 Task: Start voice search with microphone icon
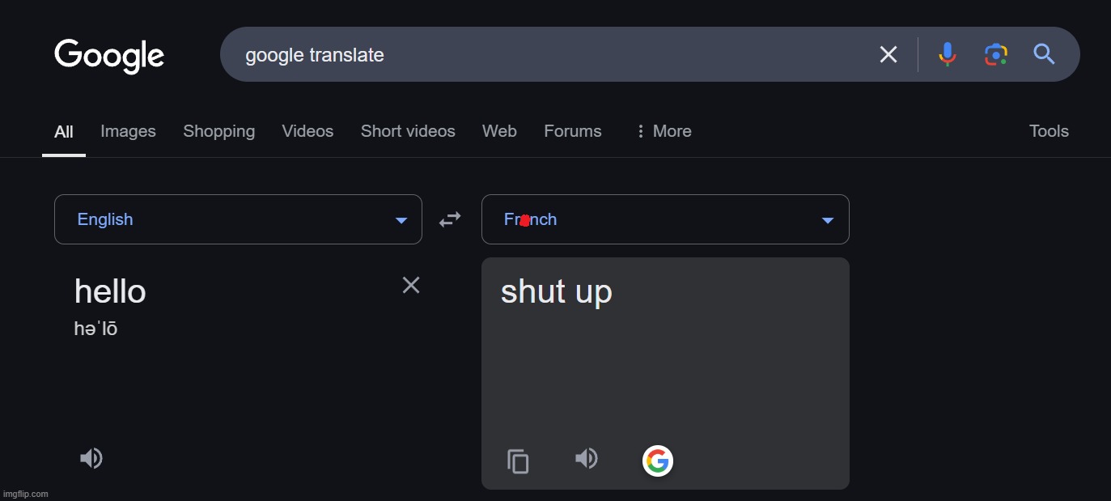tap(947, 54)
